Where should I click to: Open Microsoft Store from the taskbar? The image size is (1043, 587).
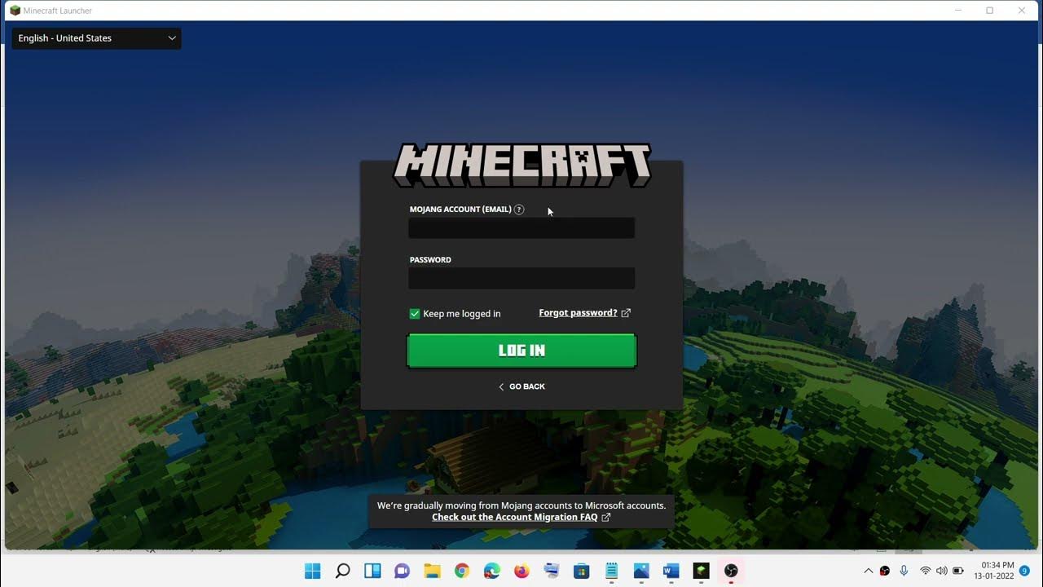click(x=581, y=571)
